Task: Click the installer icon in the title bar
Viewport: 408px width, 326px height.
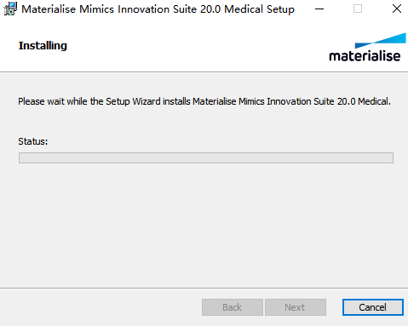Action: point(10,9)
